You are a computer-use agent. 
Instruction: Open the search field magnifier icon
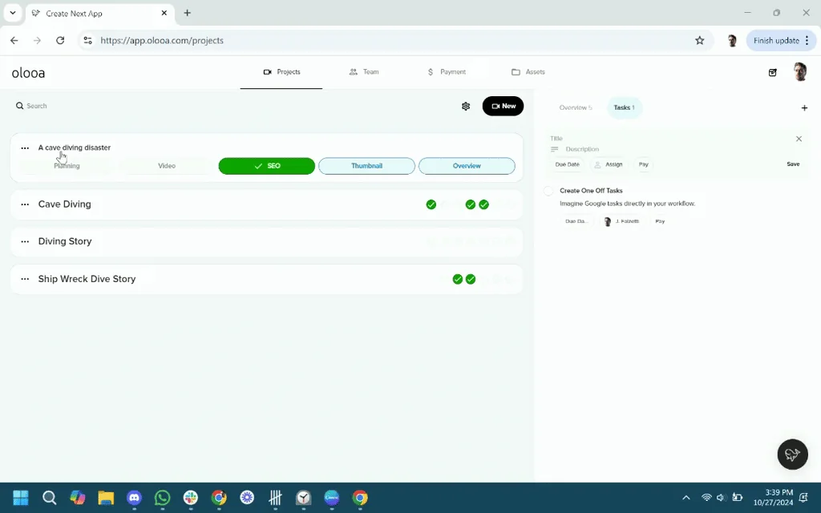(x=19, y=105)
